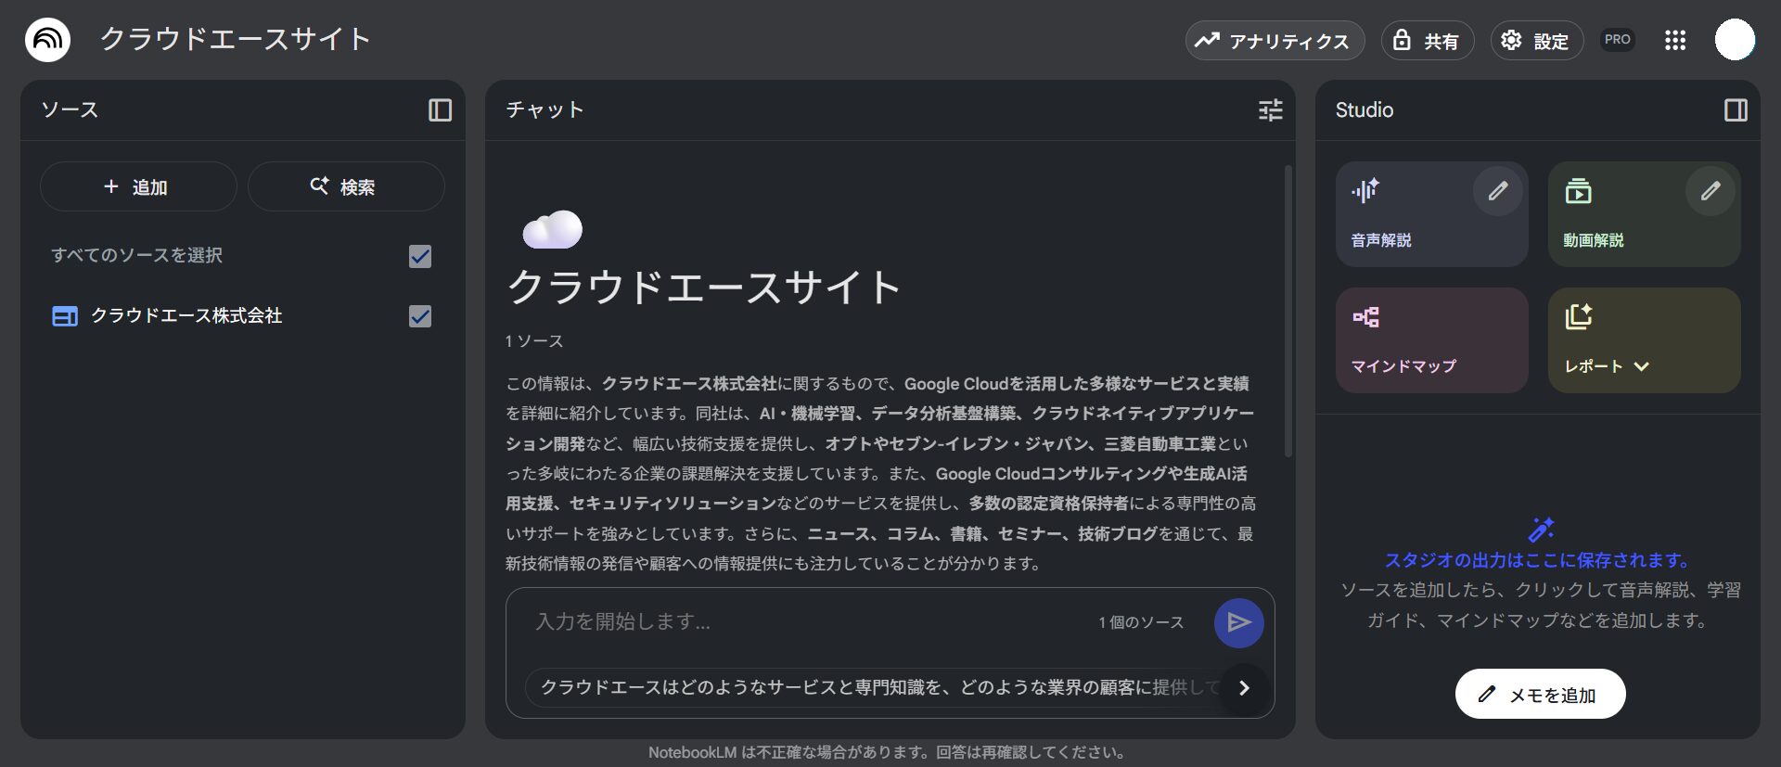Screen dimensions: 1781x767
Task: Open the Google apps grid icon
Action: click(1674, 40)
